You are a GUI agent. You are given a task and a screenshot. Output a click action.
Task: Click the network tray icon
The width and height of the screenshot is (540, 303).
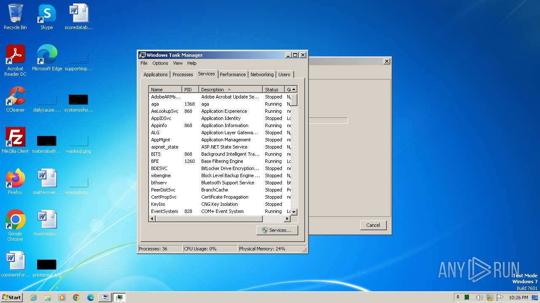point(490,298)
